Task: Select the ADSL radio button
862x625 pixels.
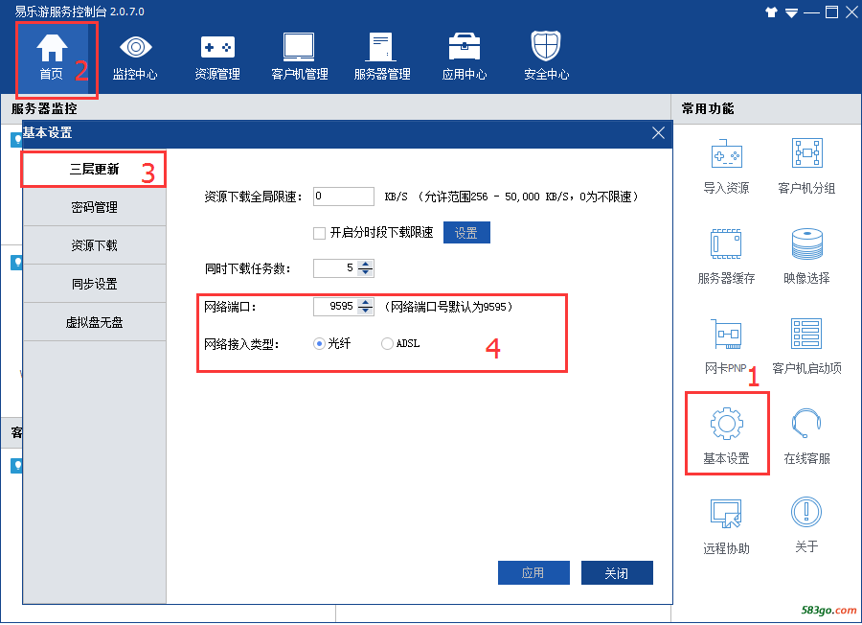Action: (x=387, y=343)
